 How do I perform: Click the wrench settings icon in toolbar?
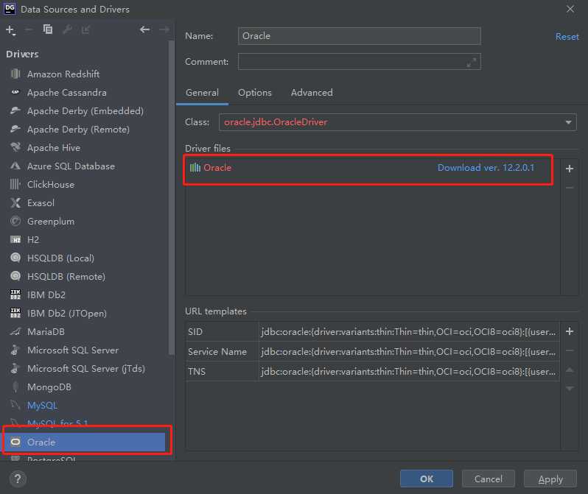pos(67,29)
